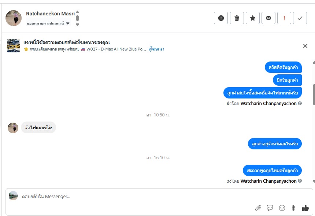
Task: Send a thumbs-up like
Action: coord(305,208)
